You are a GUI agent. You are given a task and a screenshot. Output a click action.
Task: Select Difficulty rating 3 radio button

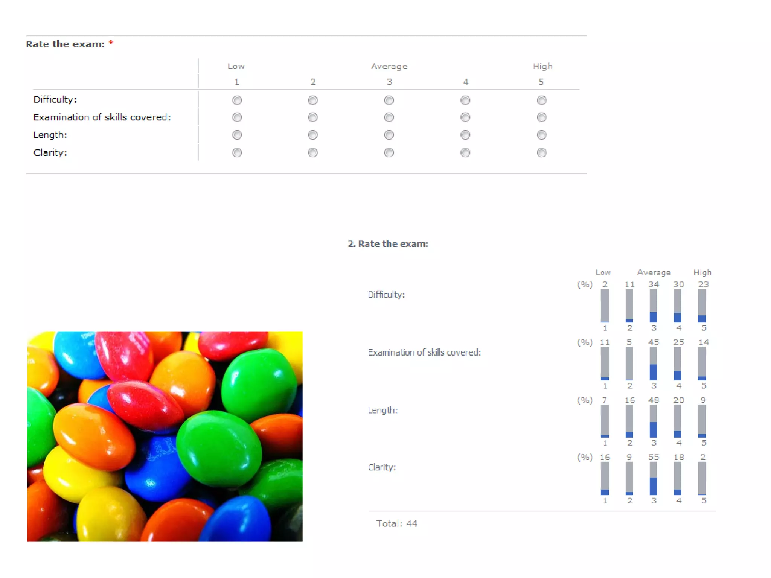click(389, 100)
